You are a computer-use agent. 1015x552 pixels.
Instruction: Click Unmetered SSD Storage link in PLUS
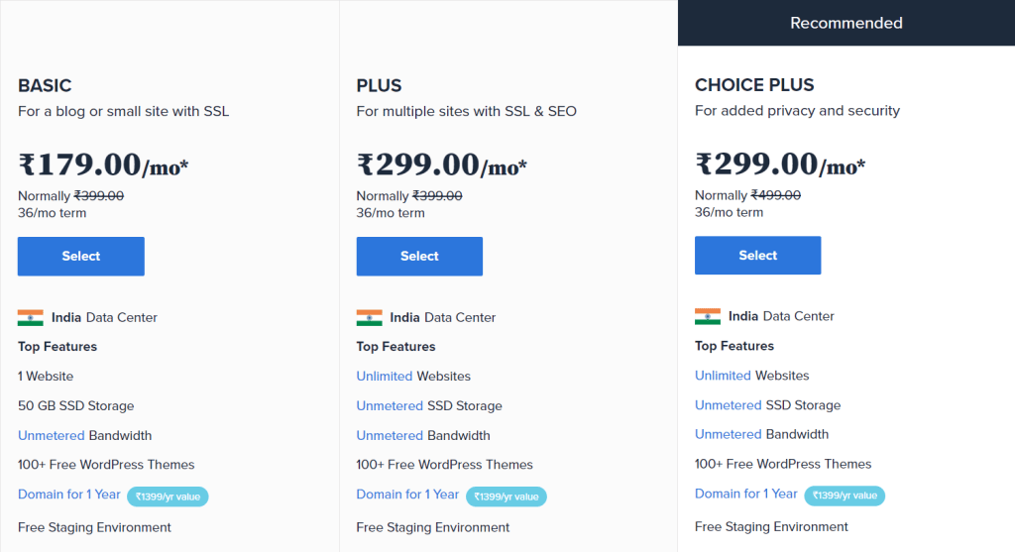coord(391,405)
